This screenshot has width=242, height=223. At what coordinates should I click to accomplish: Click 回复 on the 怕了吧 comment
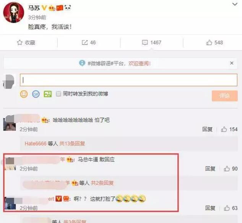click(x=207, y=129)
